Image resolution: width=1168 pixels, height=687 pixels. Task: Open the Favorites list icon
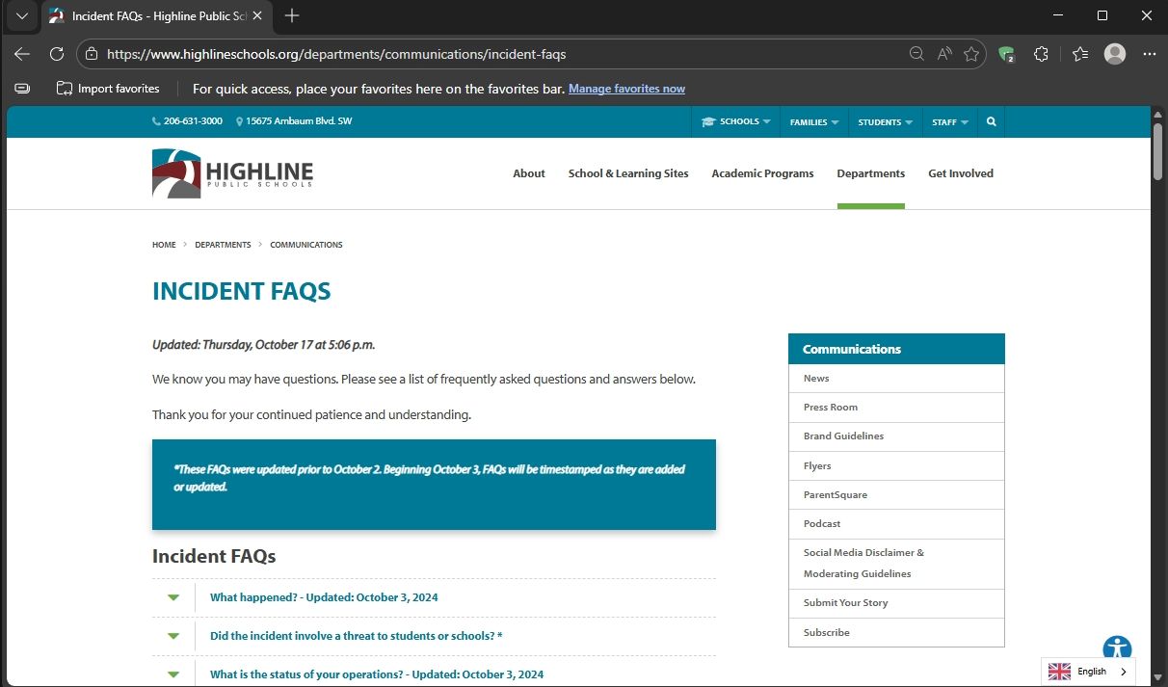pos(1080,54)
